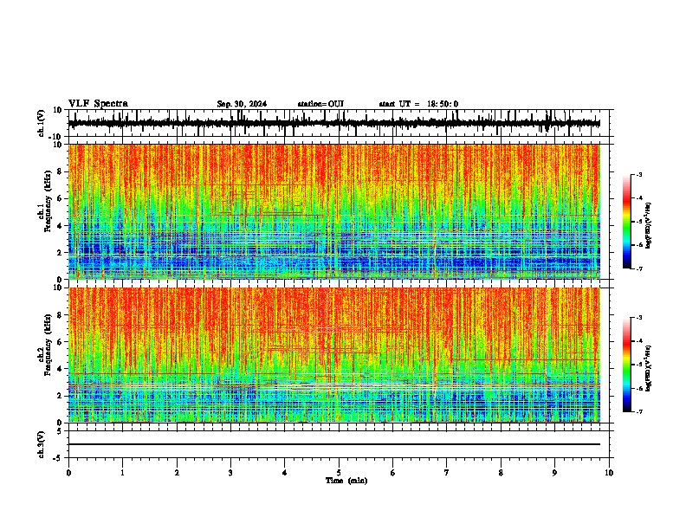
Task: Click the '-3' label on ch.1 colorbar
Action: (639, 175)
